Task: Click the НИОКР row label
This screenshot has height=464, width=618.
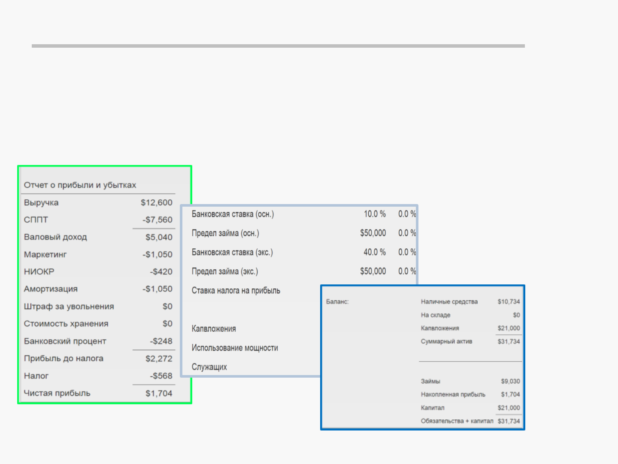Action: coord(39,272)
